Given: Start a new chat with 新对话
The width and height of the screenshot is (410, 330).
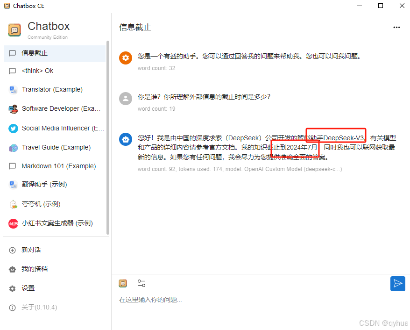Looking at the screenshot, I should [28, 250].
